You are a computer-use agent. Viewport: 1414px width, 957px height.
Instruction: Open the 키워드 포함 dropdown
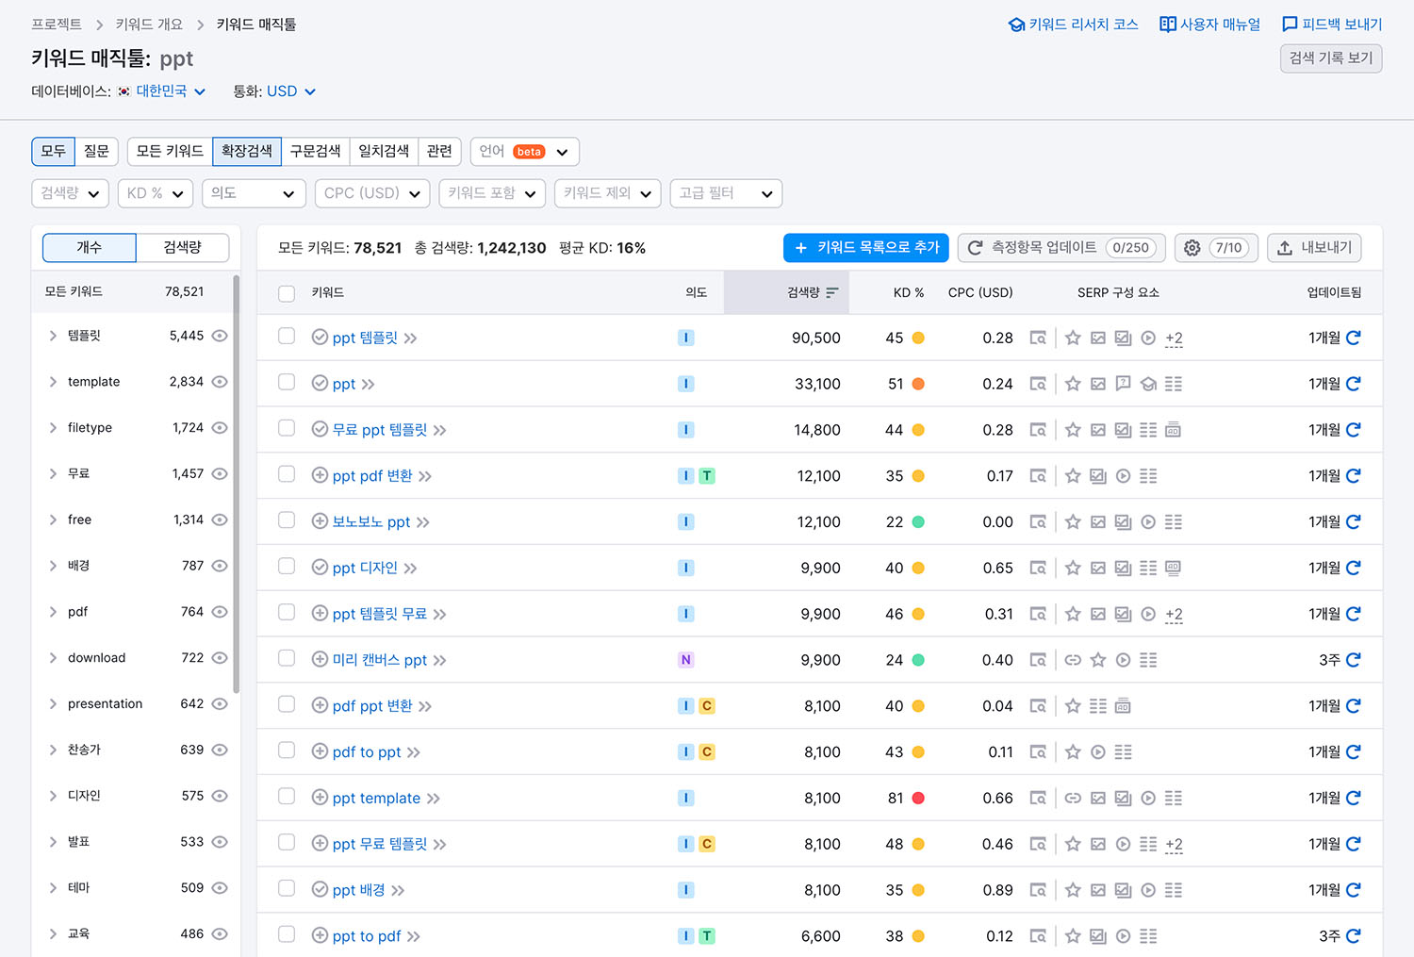(492, 193)
